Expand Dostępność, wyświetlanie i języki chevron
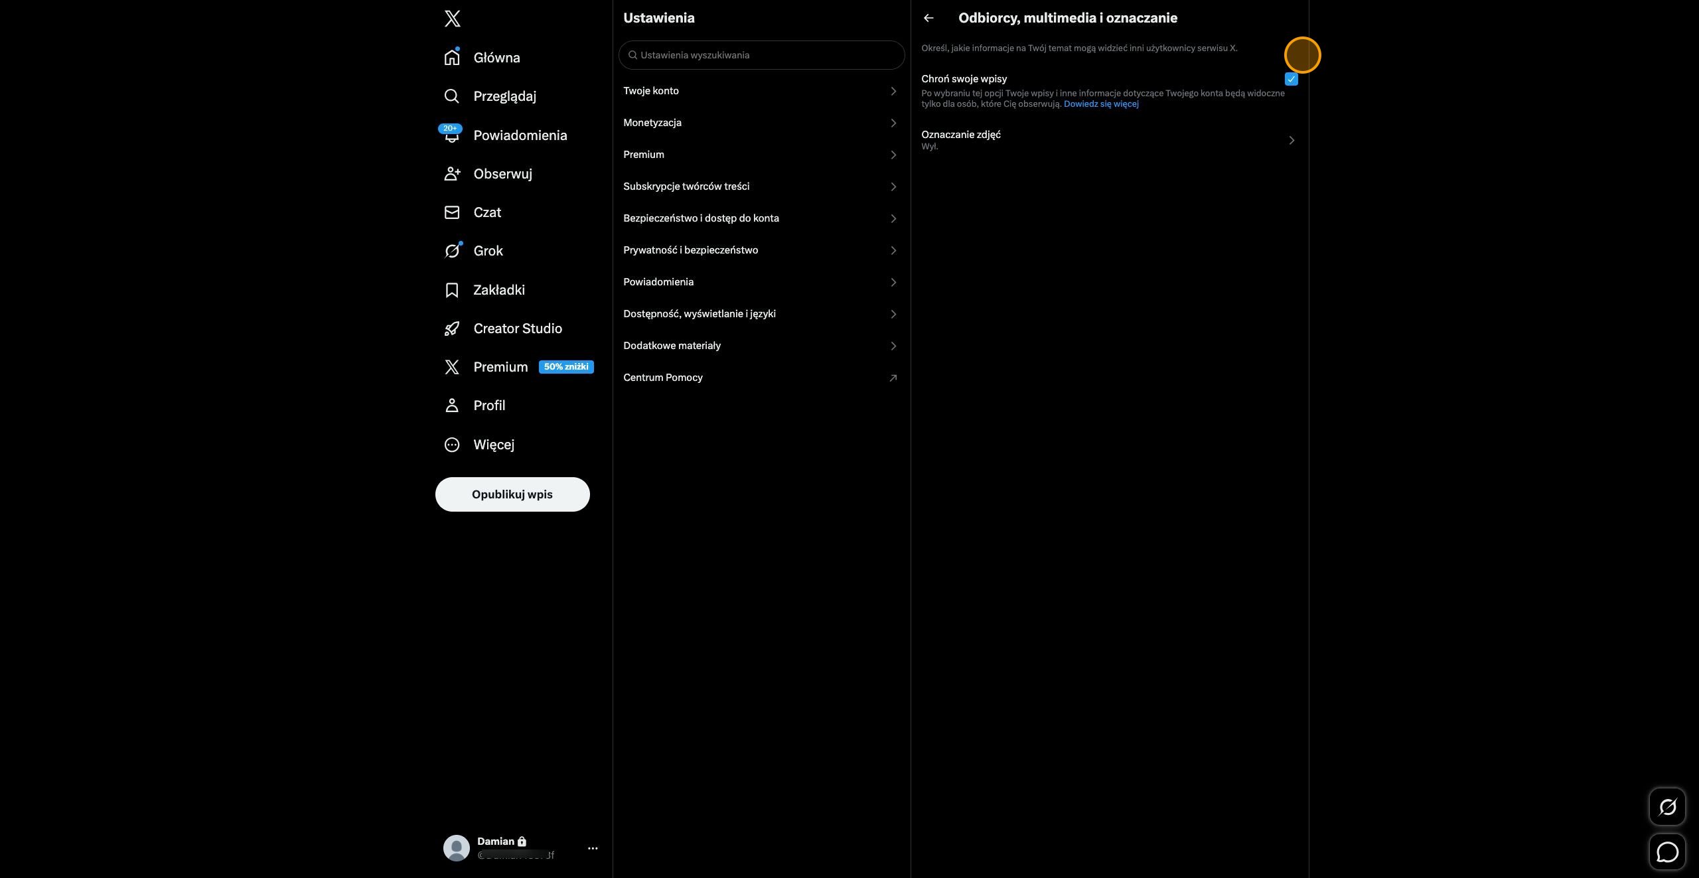 (x=893, y=314)
